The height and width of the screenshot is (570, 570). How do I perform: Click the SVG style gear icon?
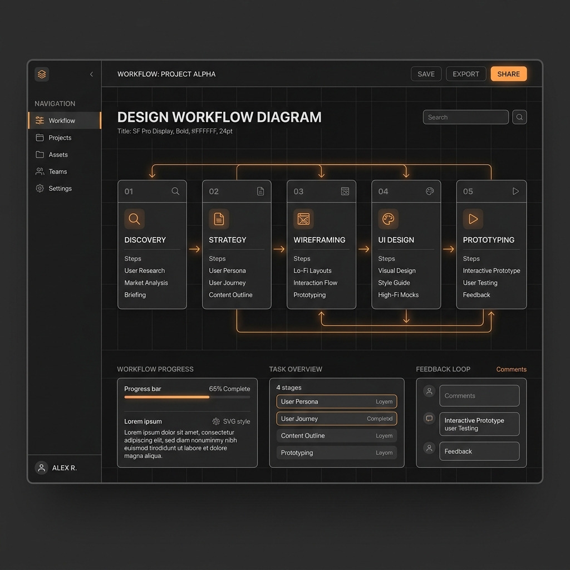point(216,421)
